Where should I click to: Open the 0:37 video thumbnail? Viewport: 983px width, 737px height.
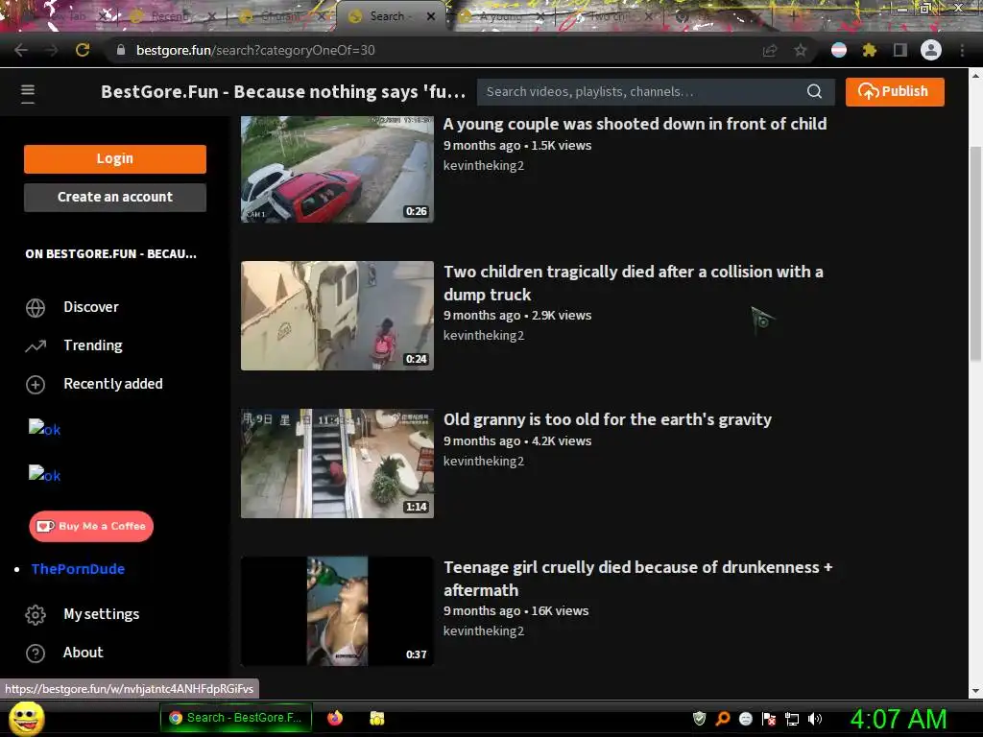tap(337, 611)
